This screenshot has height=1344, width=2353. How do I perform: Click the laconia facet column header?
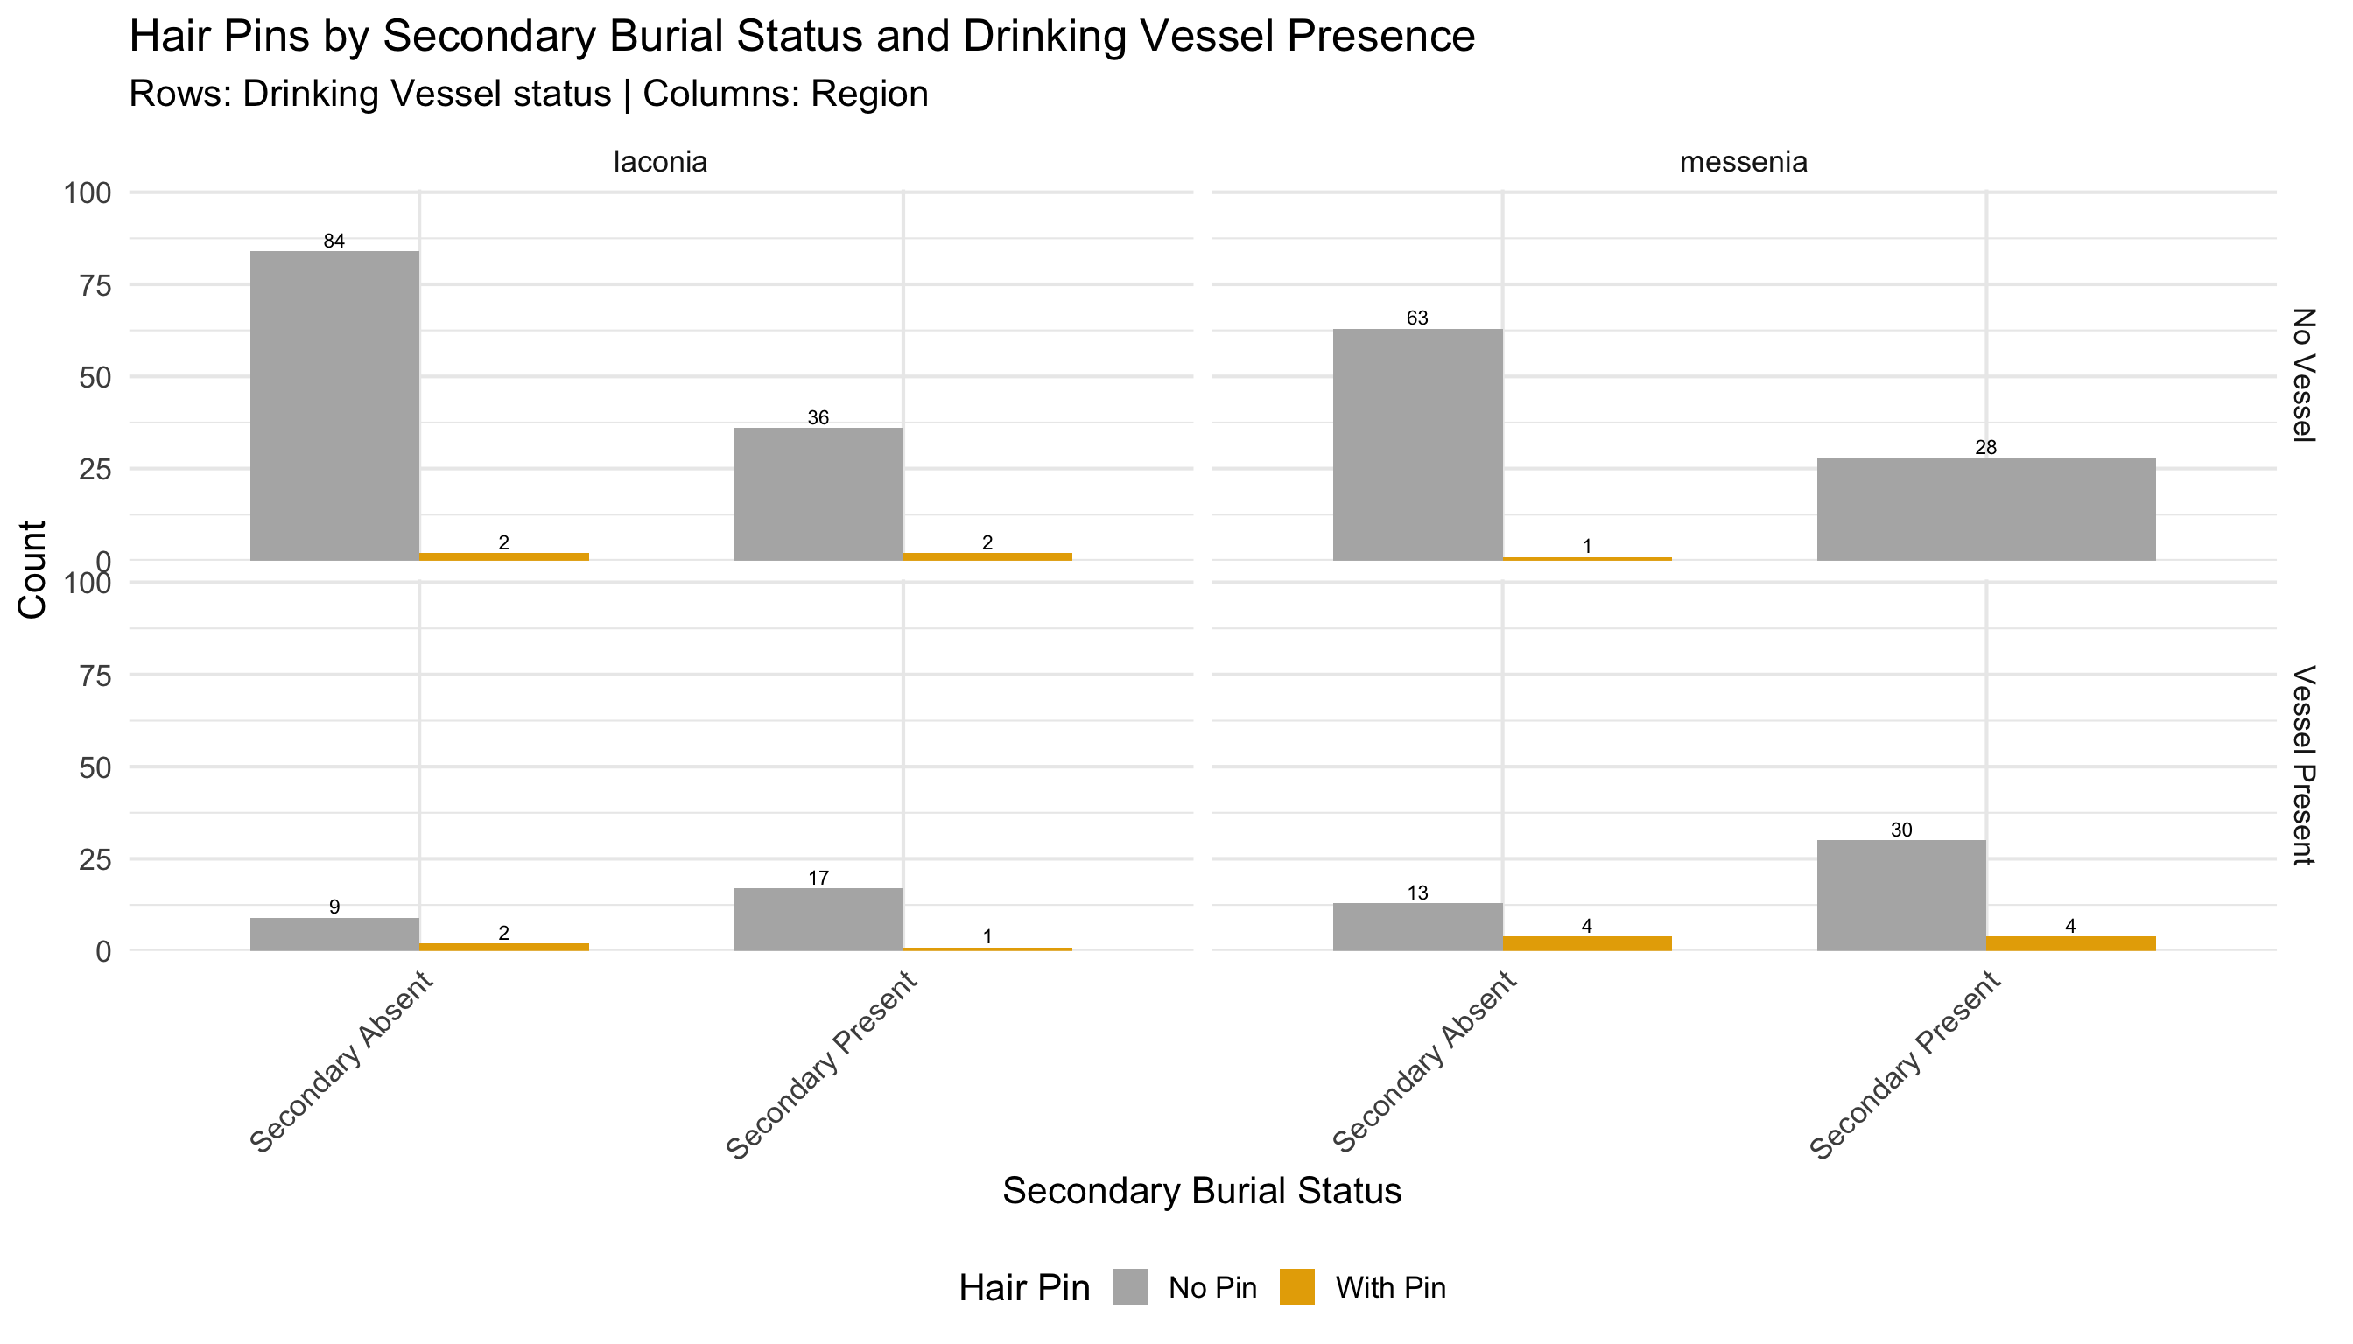click(660, 163)
